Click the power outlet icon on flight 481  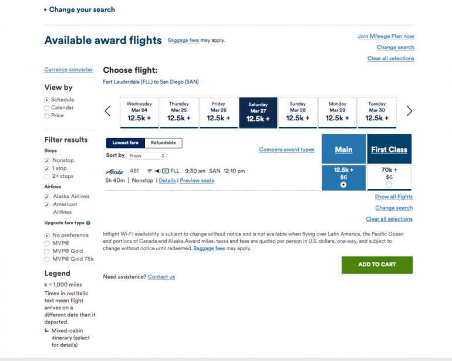(157, 171)
